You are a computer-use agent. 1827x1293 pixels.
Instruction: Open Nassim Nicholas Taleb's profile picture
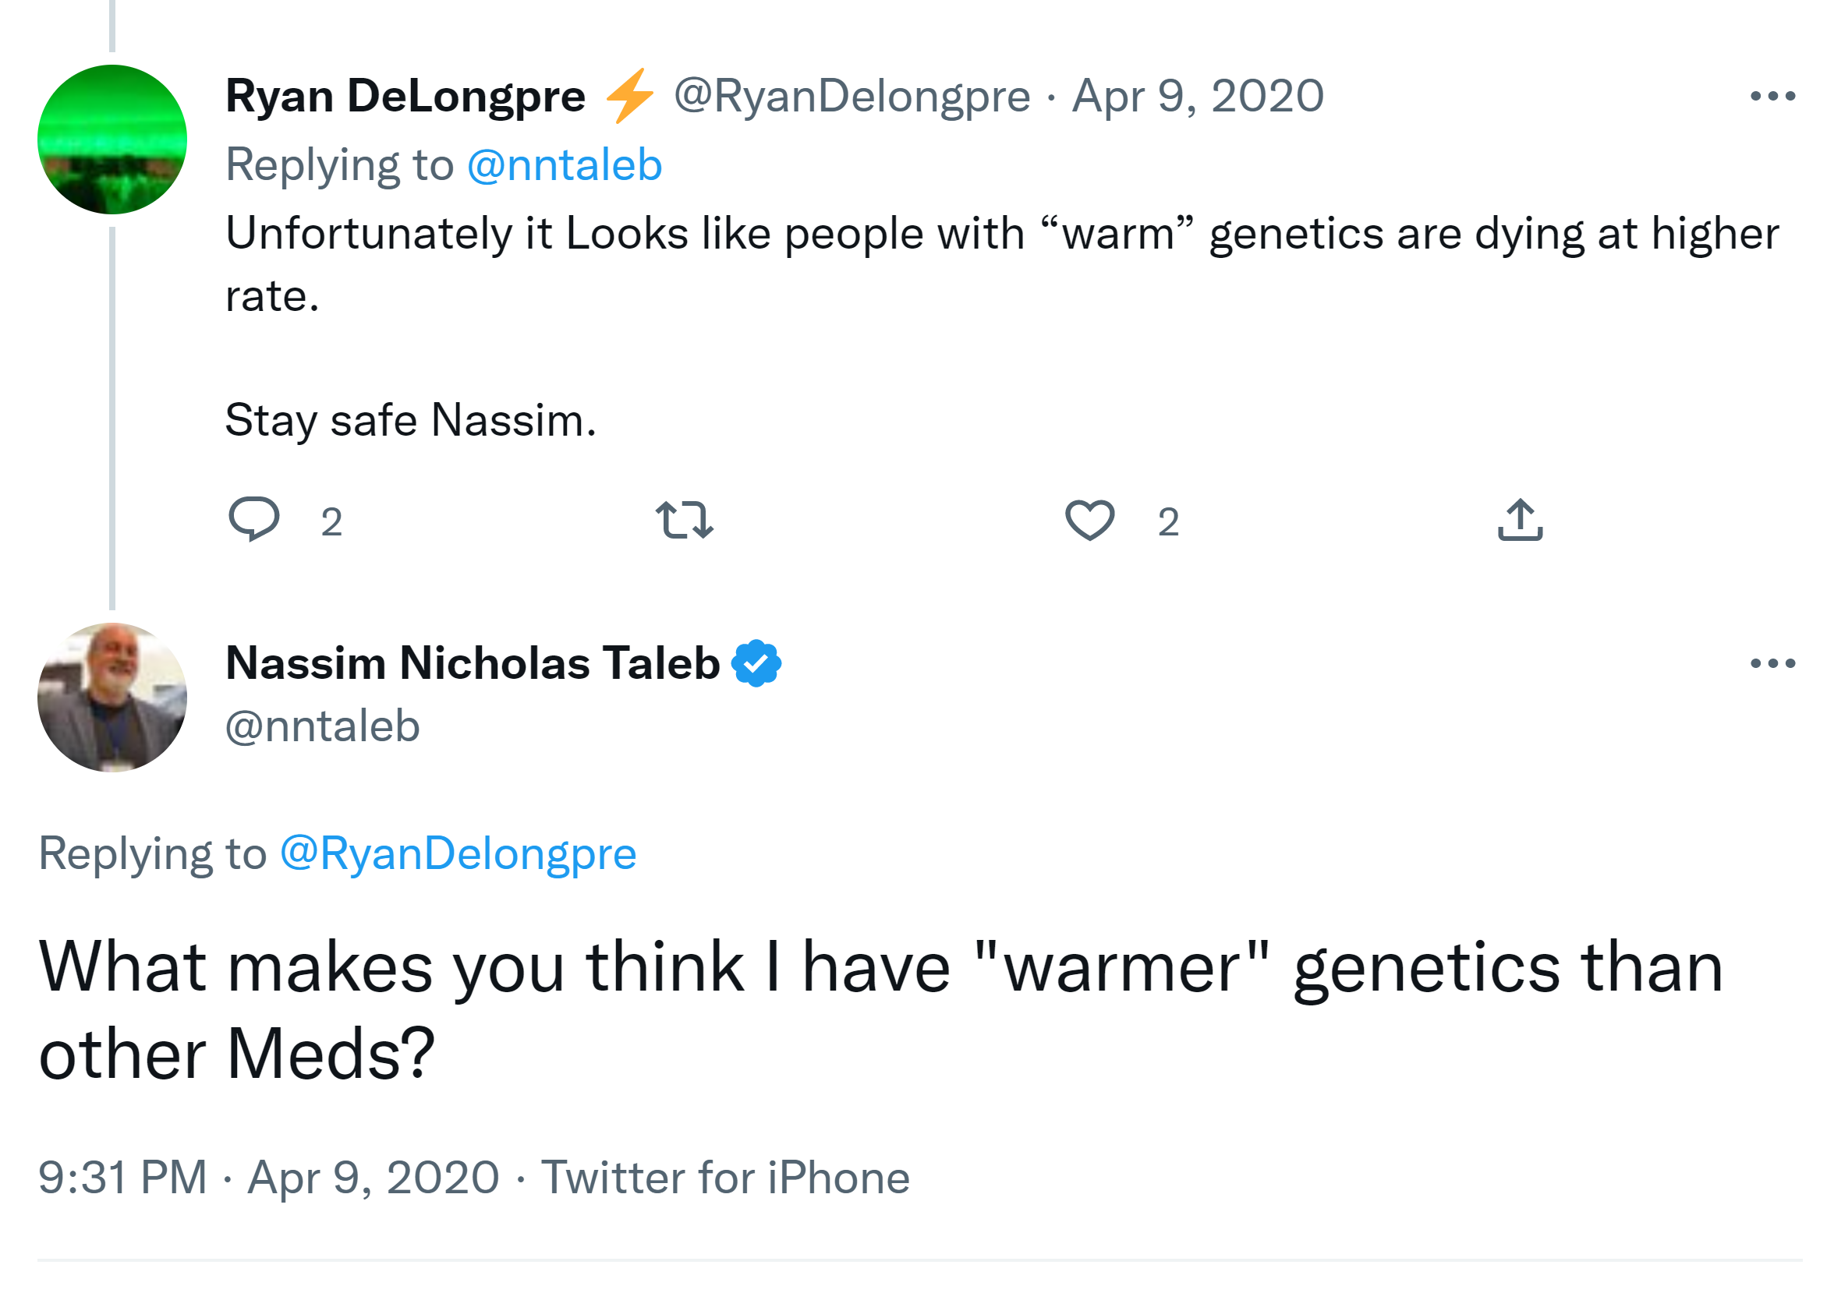tap(112, 698)
